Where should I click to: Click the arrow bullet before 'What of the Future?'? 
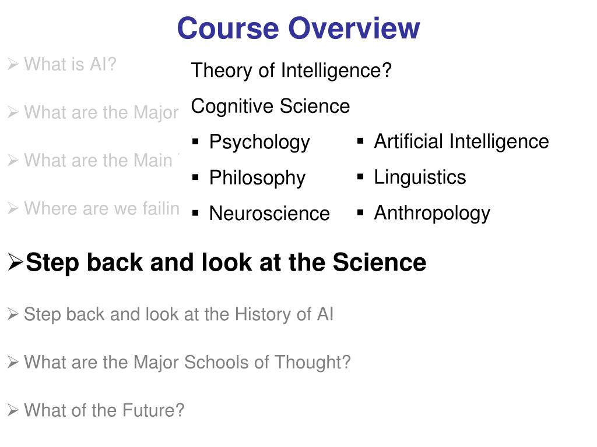tap(13, 410)
